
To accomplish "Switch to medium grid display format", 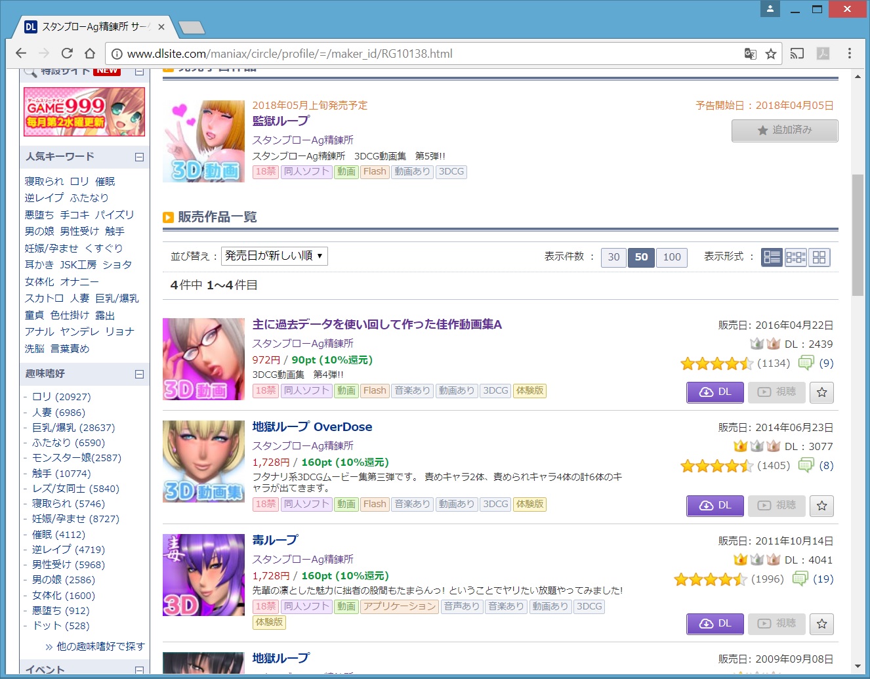I will (796, 257).
